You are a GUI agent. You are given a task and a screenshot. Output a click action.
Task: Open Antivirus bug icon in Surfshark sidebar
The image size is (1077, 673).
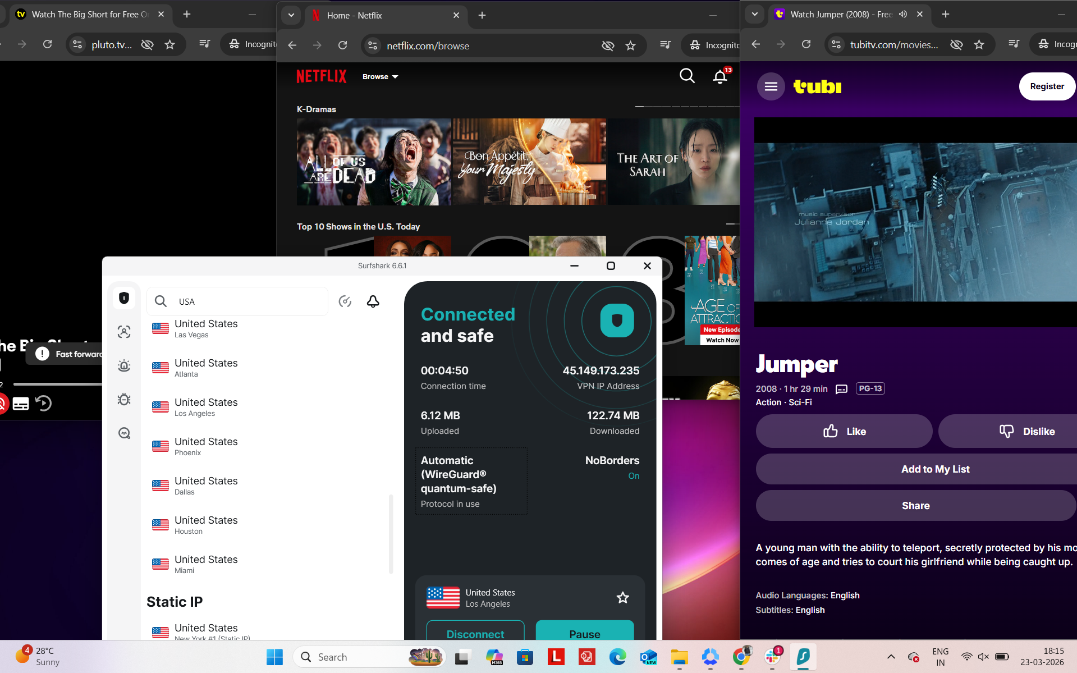pos(124,400)
